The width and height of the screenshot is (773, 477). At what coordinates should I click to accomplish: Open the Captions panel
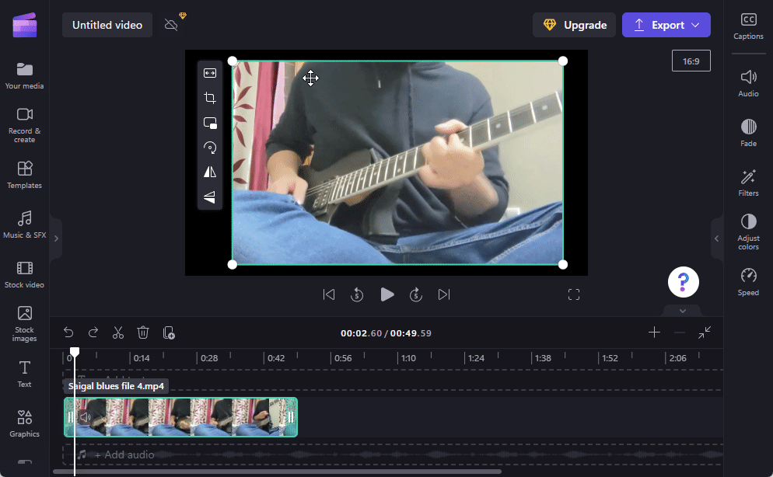pyautogui.click(x=747, y=26)
